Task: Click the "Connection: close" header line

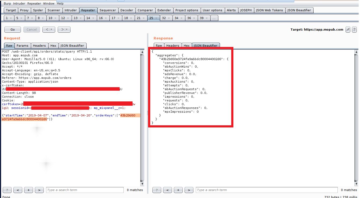Action: [18, 97]
